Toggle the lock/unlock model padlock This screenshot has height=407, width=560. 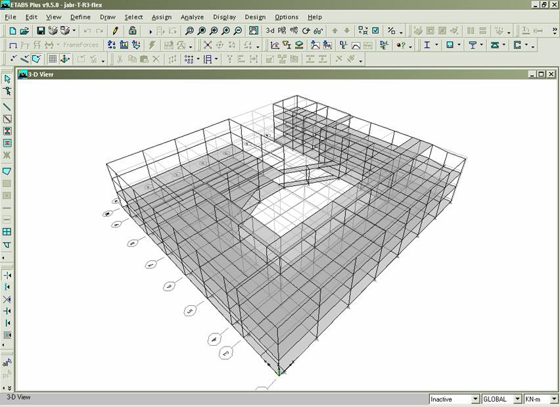[x=133, y=31]
